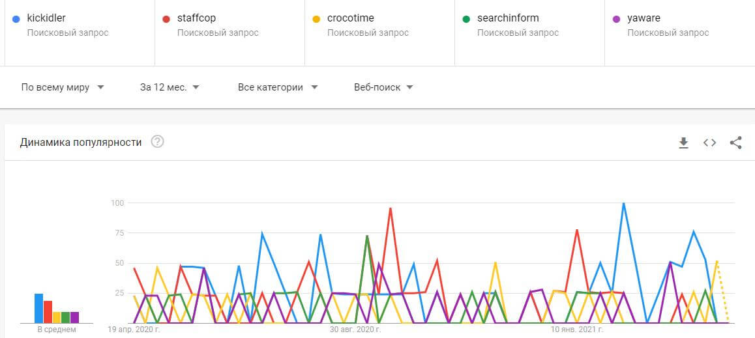
Task: Click the green dot beside searchinform
Action: (x=466, y=19)
